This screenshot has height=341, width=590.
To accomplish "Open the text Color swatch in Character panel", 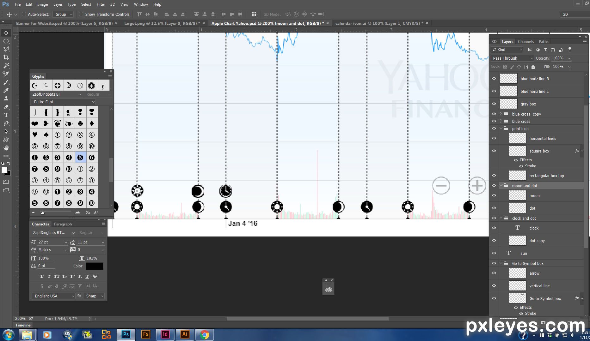I will (94, 266).
